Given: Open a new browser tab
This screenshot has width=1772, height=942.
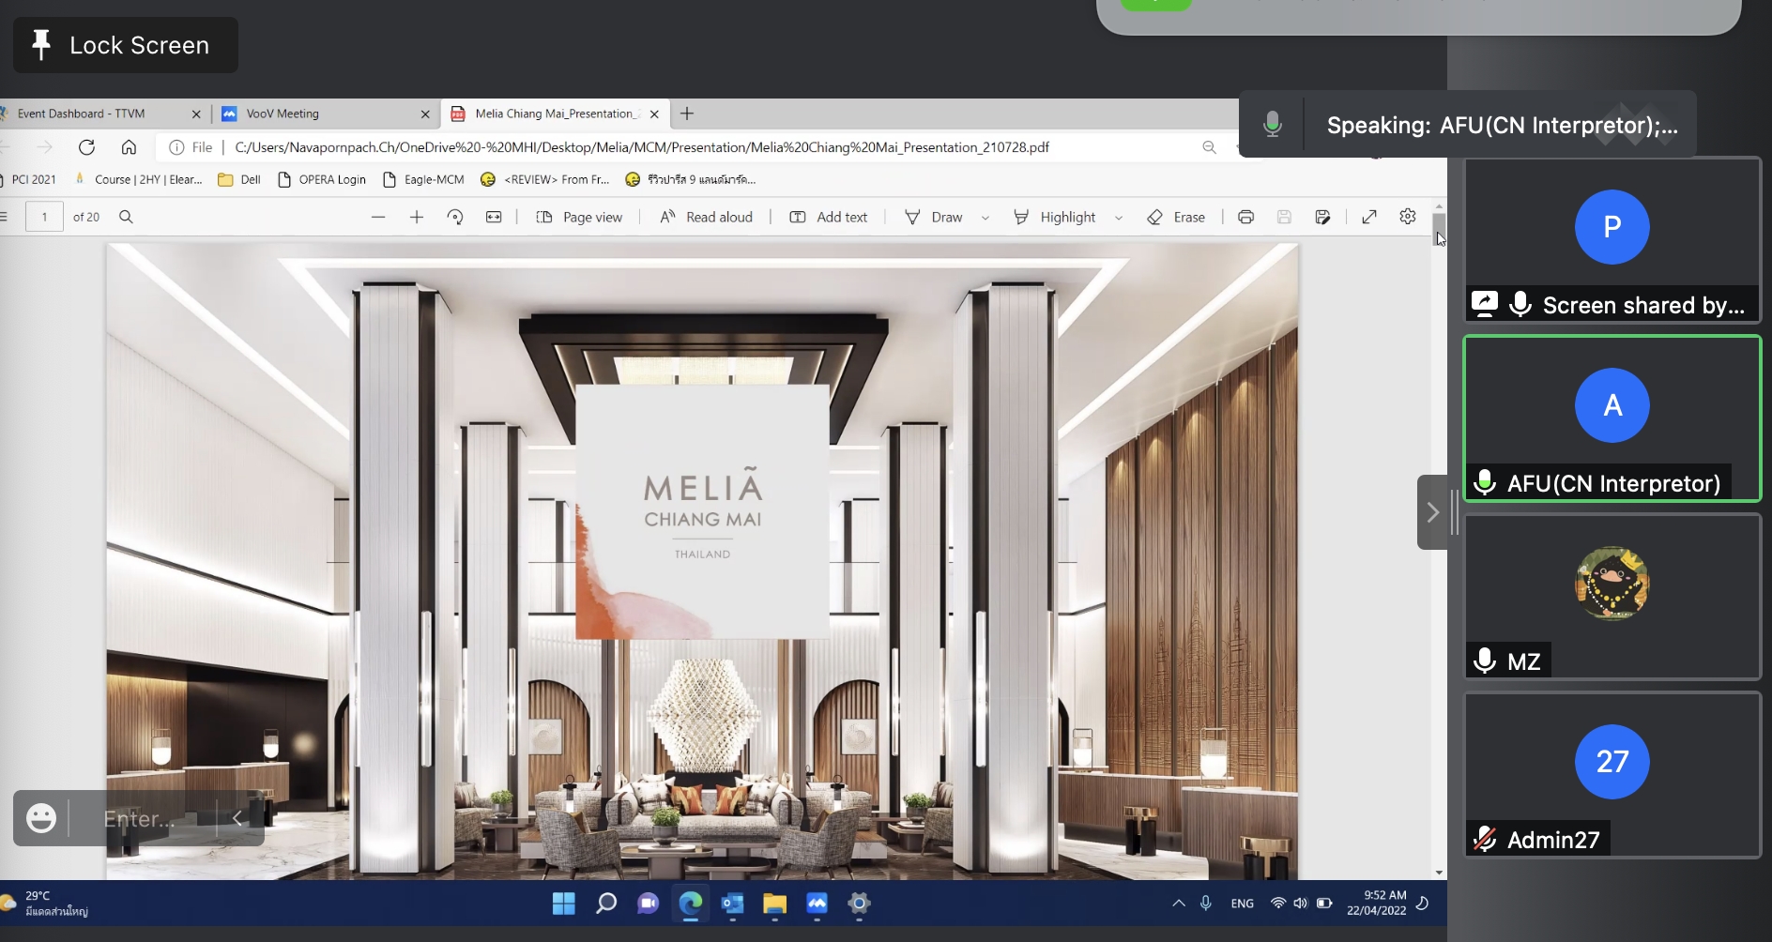Looking at the screenshot, I should click(x=687, y=114).
